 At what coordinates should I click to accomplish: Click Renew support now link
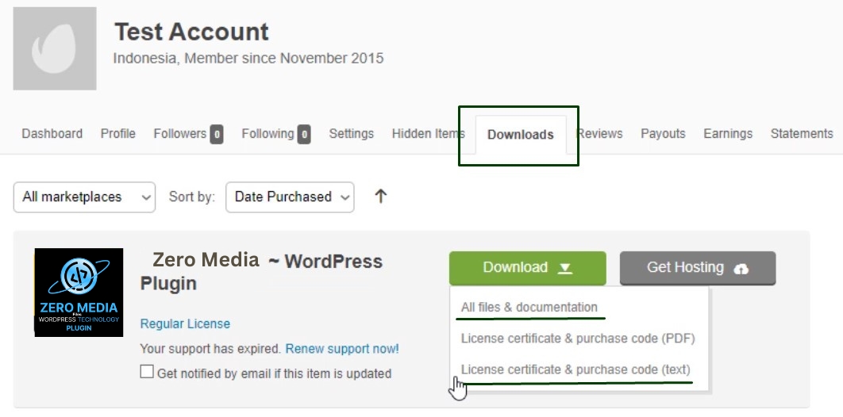click(342, 349)
